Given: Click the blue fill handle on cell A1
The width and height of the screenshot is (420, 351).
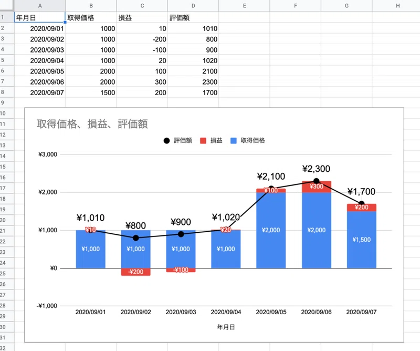Looking at the screenshot, I should point(65,22).
